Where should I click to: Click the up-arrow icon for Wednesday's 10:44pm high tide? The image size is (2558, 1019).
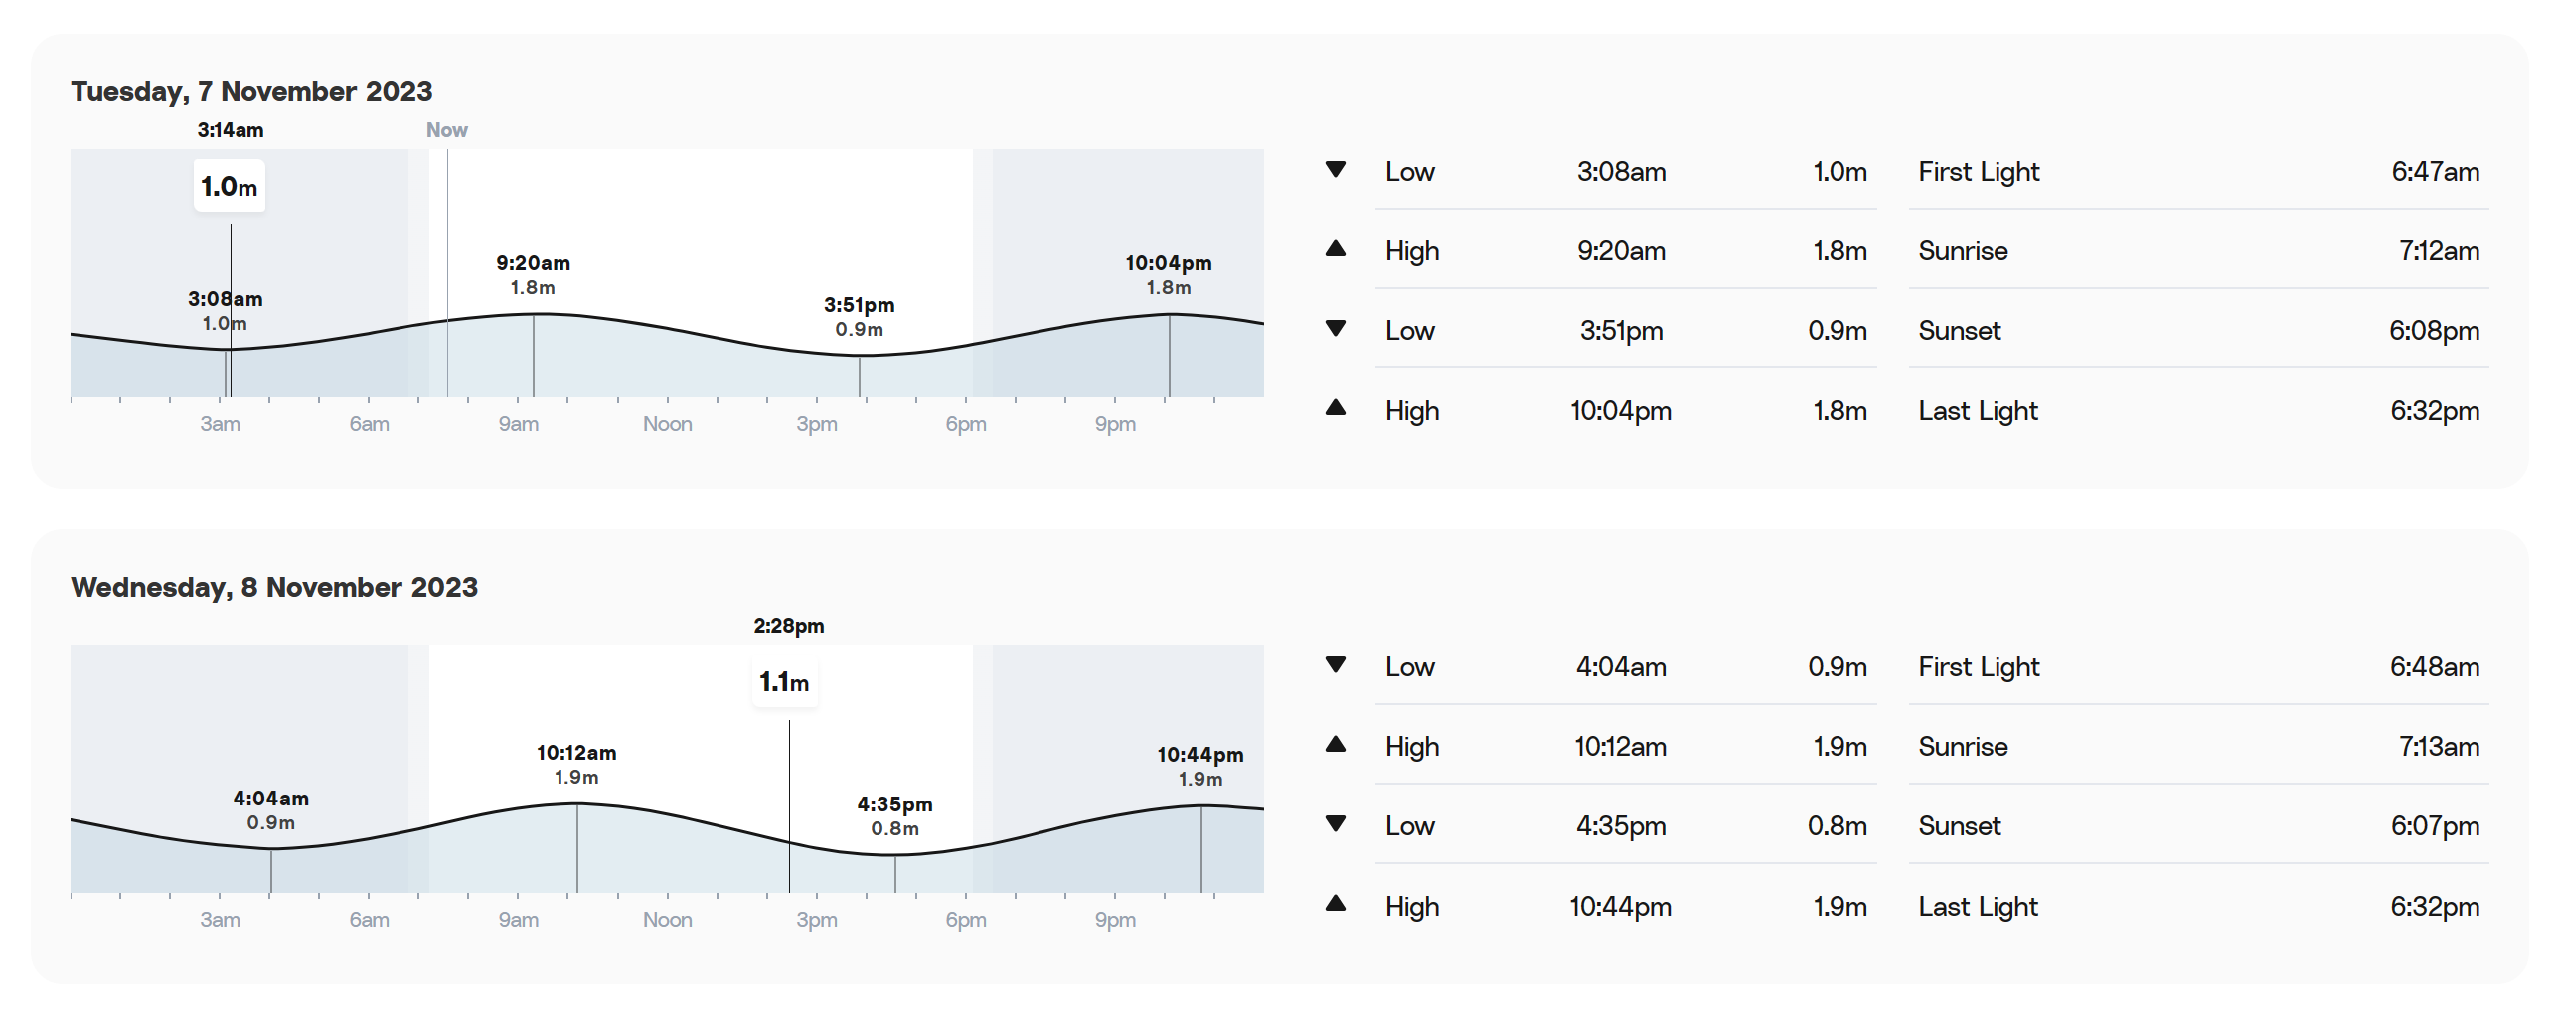coord(1336,903)
